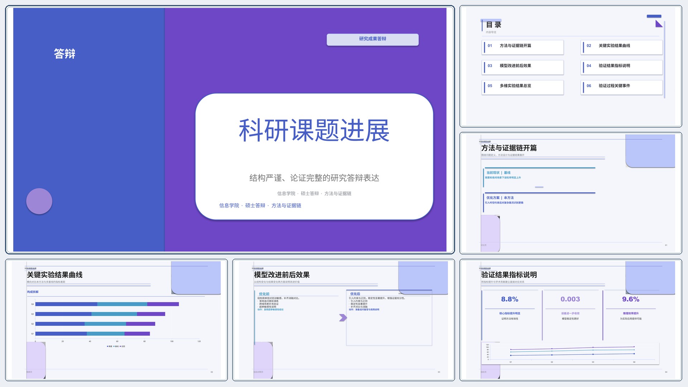Select contents entry 04 验证结果指标说明
The image size is (688, 387).
[622, 67]
